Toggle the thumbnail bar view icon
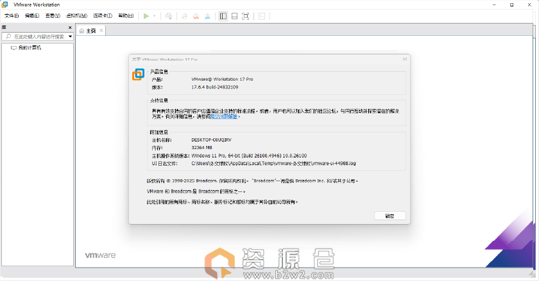 [x=235, y=15]
